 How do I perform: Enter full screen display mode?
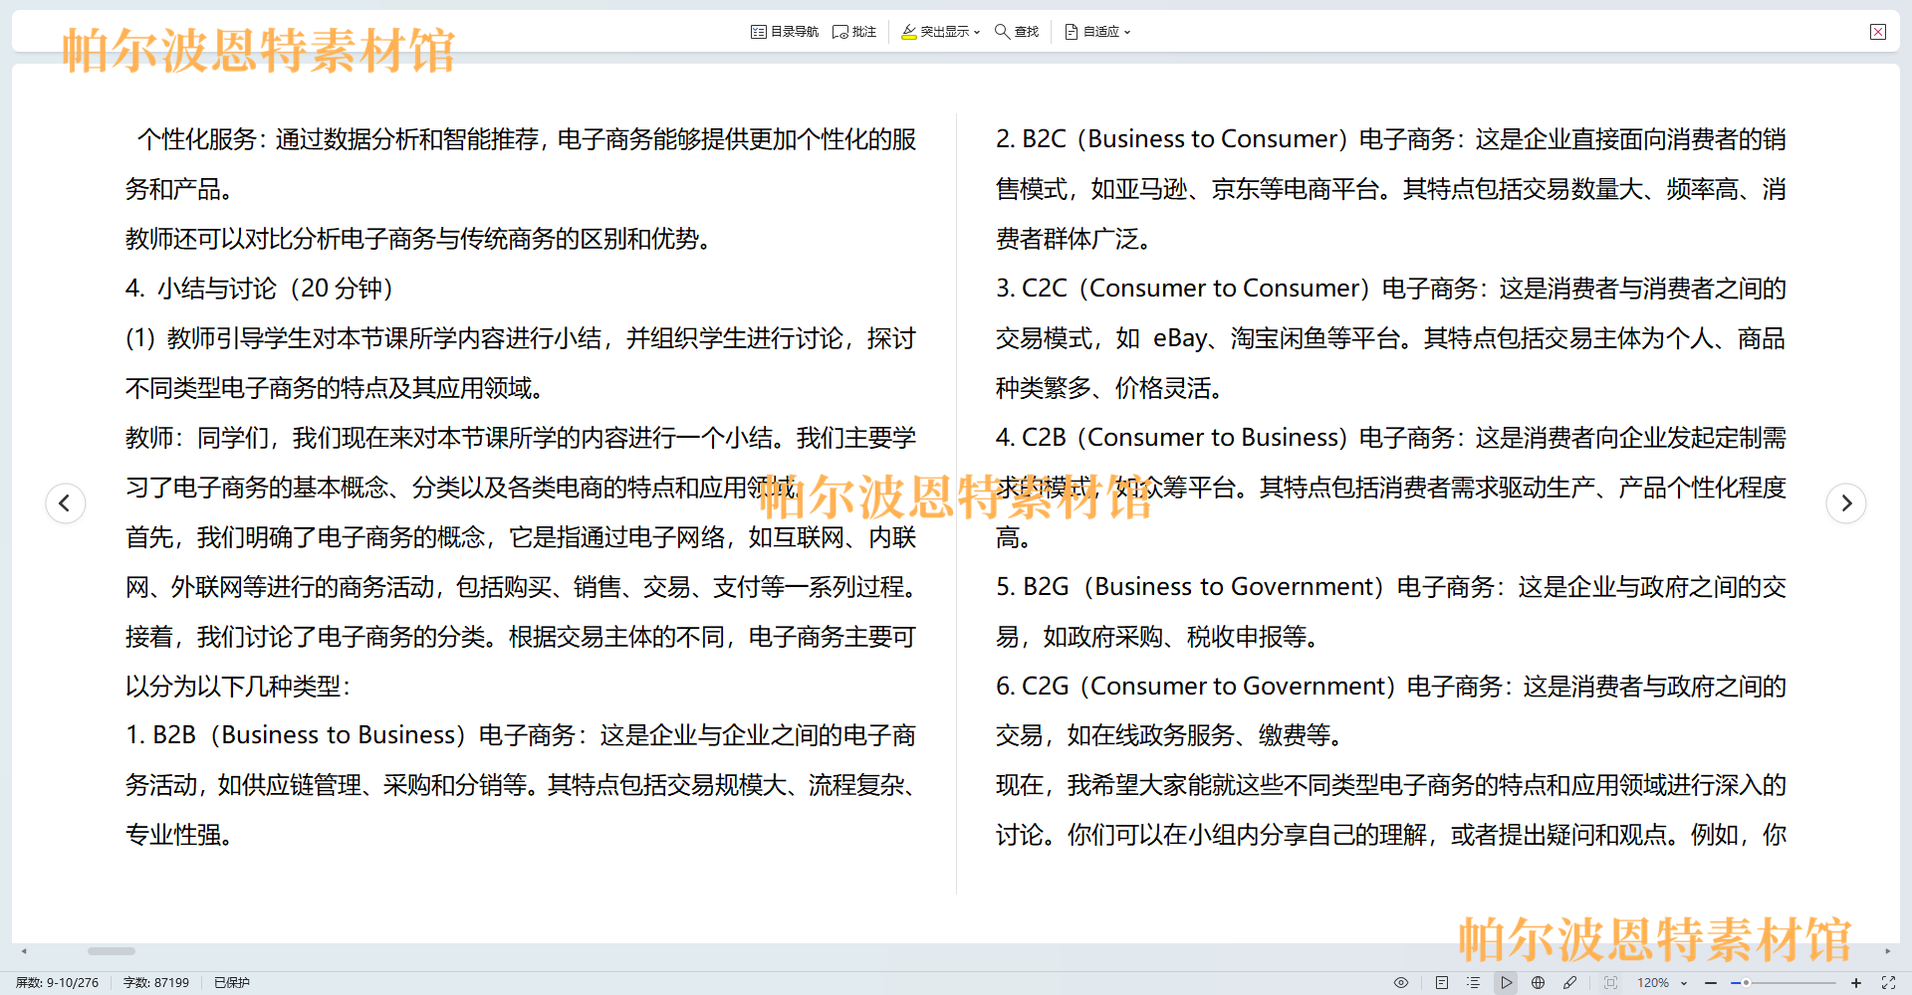click(x=1888, y=982)
